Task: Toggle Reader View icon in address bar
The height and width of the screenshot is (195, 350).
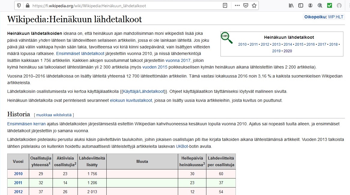Action: 225,6
